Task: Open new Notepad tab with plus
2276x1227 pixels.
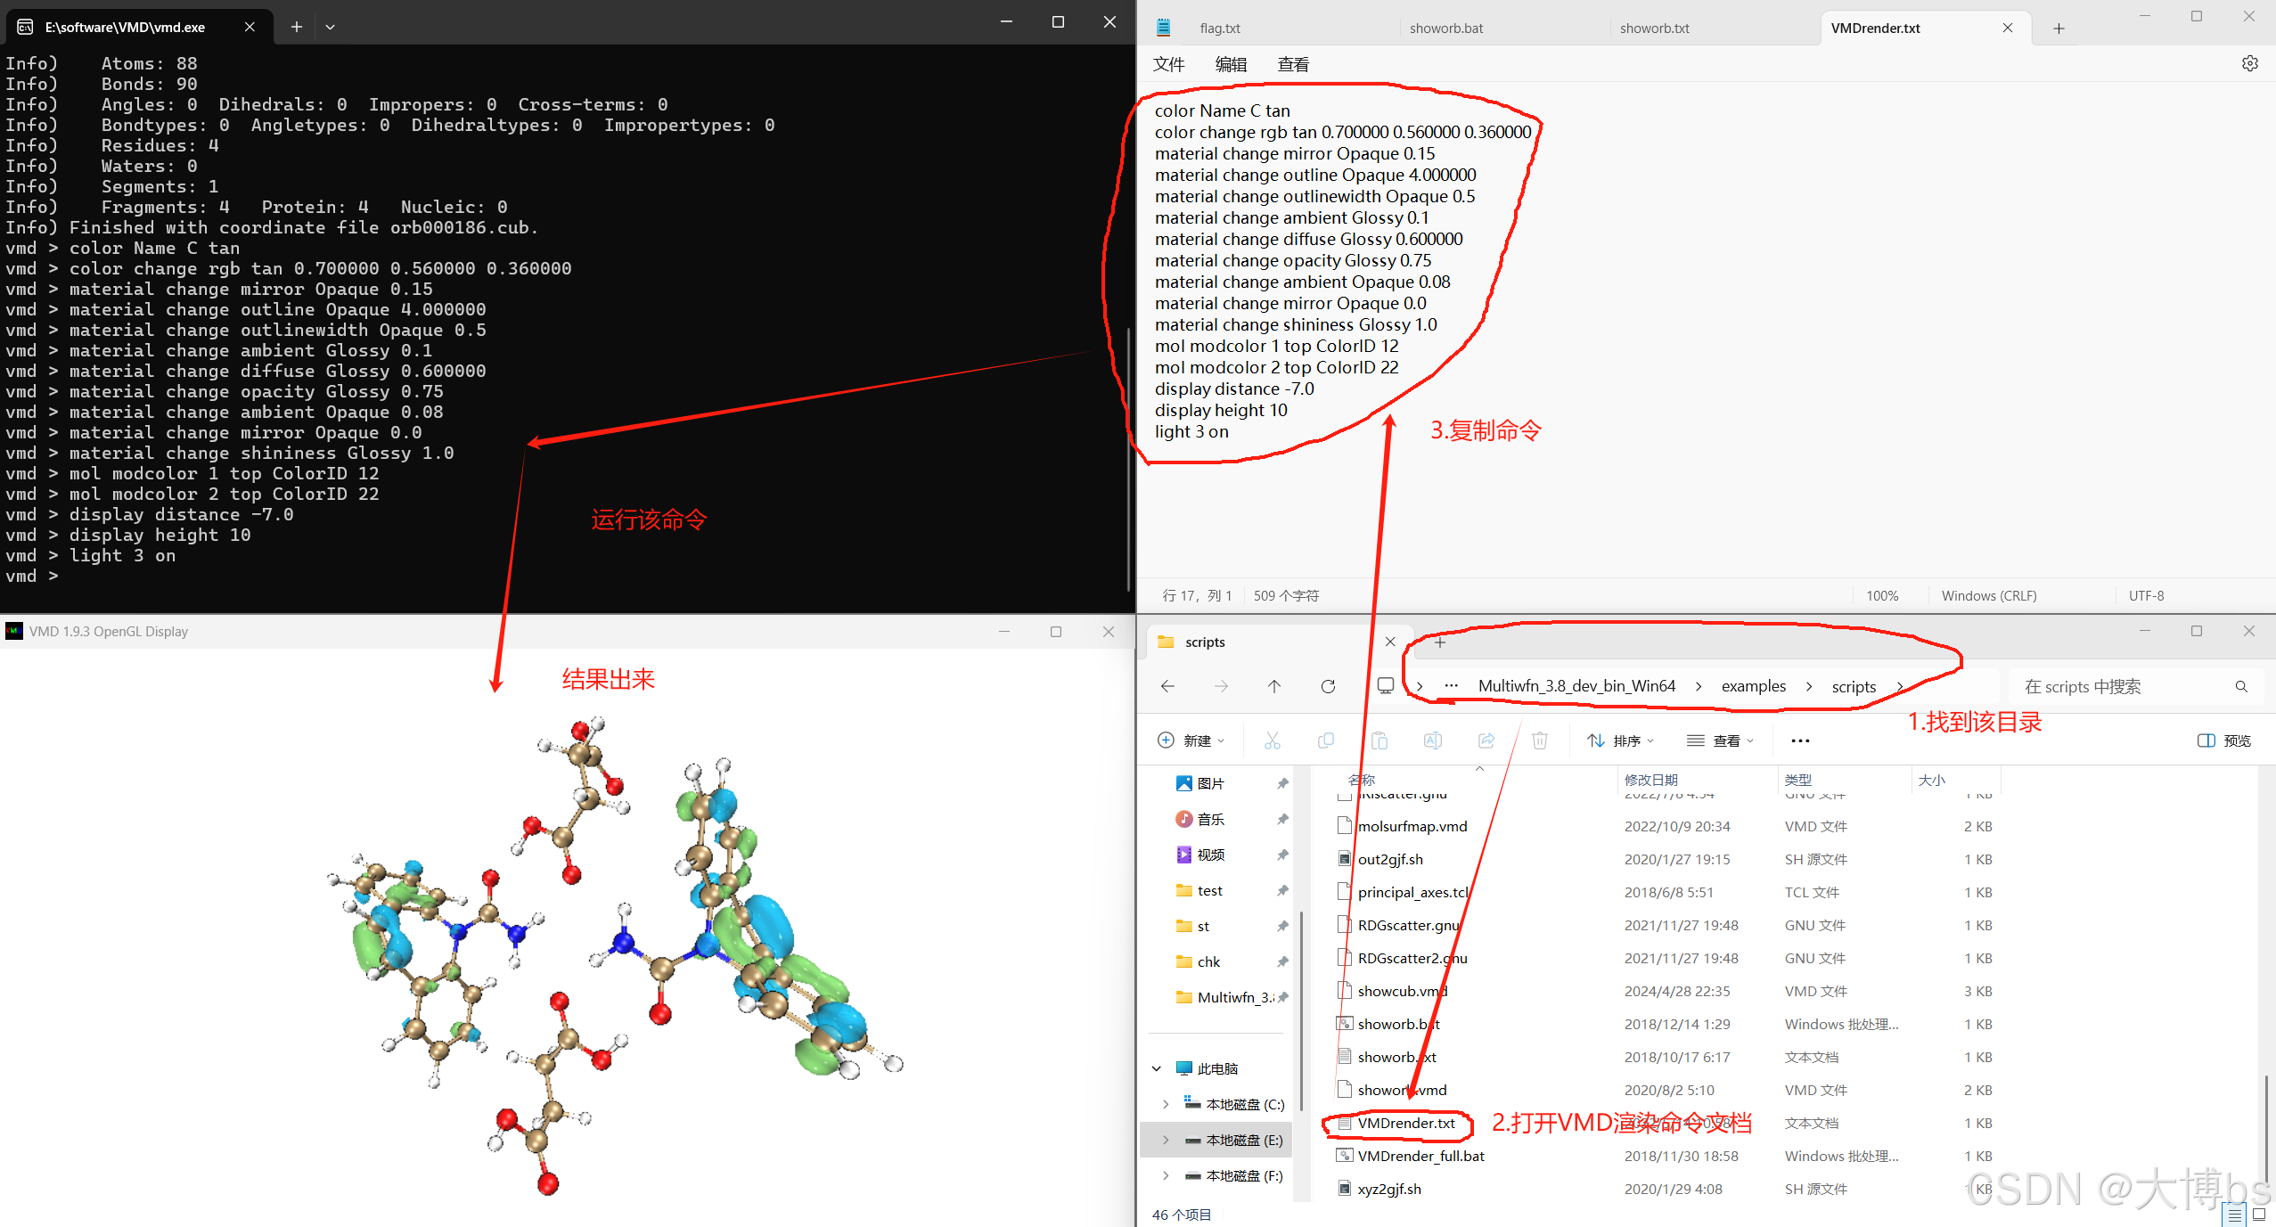Action: [2059, 29]
